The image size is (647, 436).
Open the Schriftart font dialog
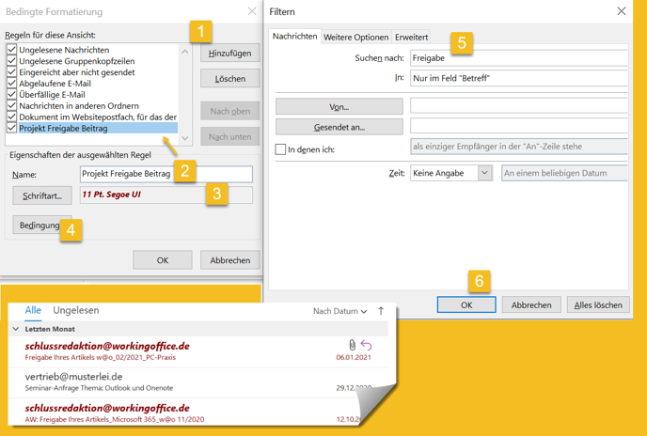(x=42, y=196)
